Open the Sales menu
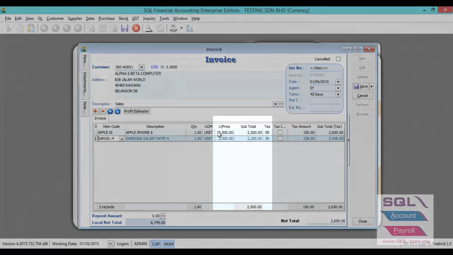The width and height of the screenshot is (453, 255). click(90, 18)
